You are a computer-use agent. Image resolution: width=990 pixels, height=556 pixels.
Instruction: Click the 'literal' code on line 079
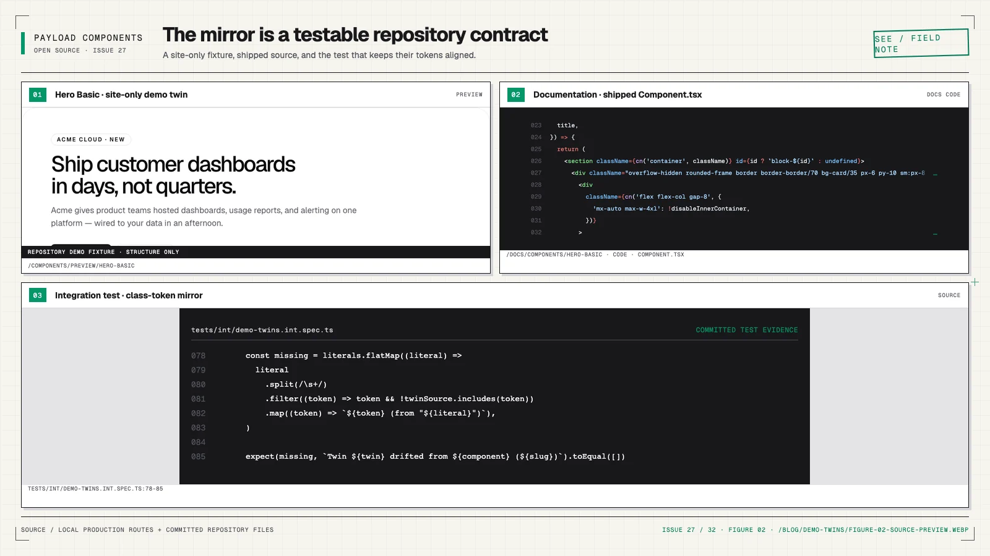click(272, 370)
